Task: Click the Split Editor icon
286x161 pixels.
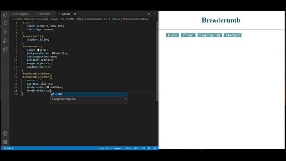Action: click(150, 14)
